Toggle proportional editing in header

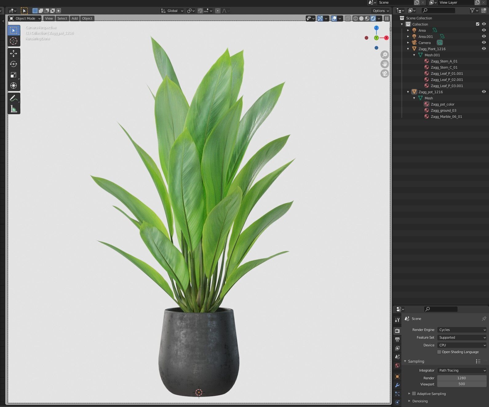click(218, 11)
